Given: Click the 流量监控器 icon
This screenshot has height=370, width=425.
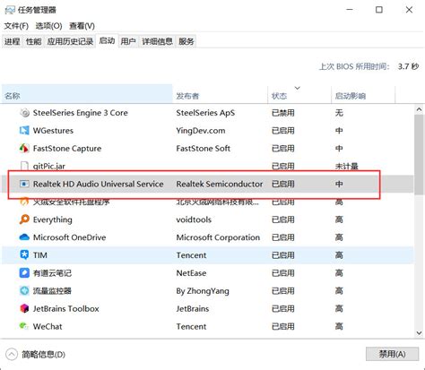Looking at the screenshot, I should pyautogui.click(x=24, y=290).
